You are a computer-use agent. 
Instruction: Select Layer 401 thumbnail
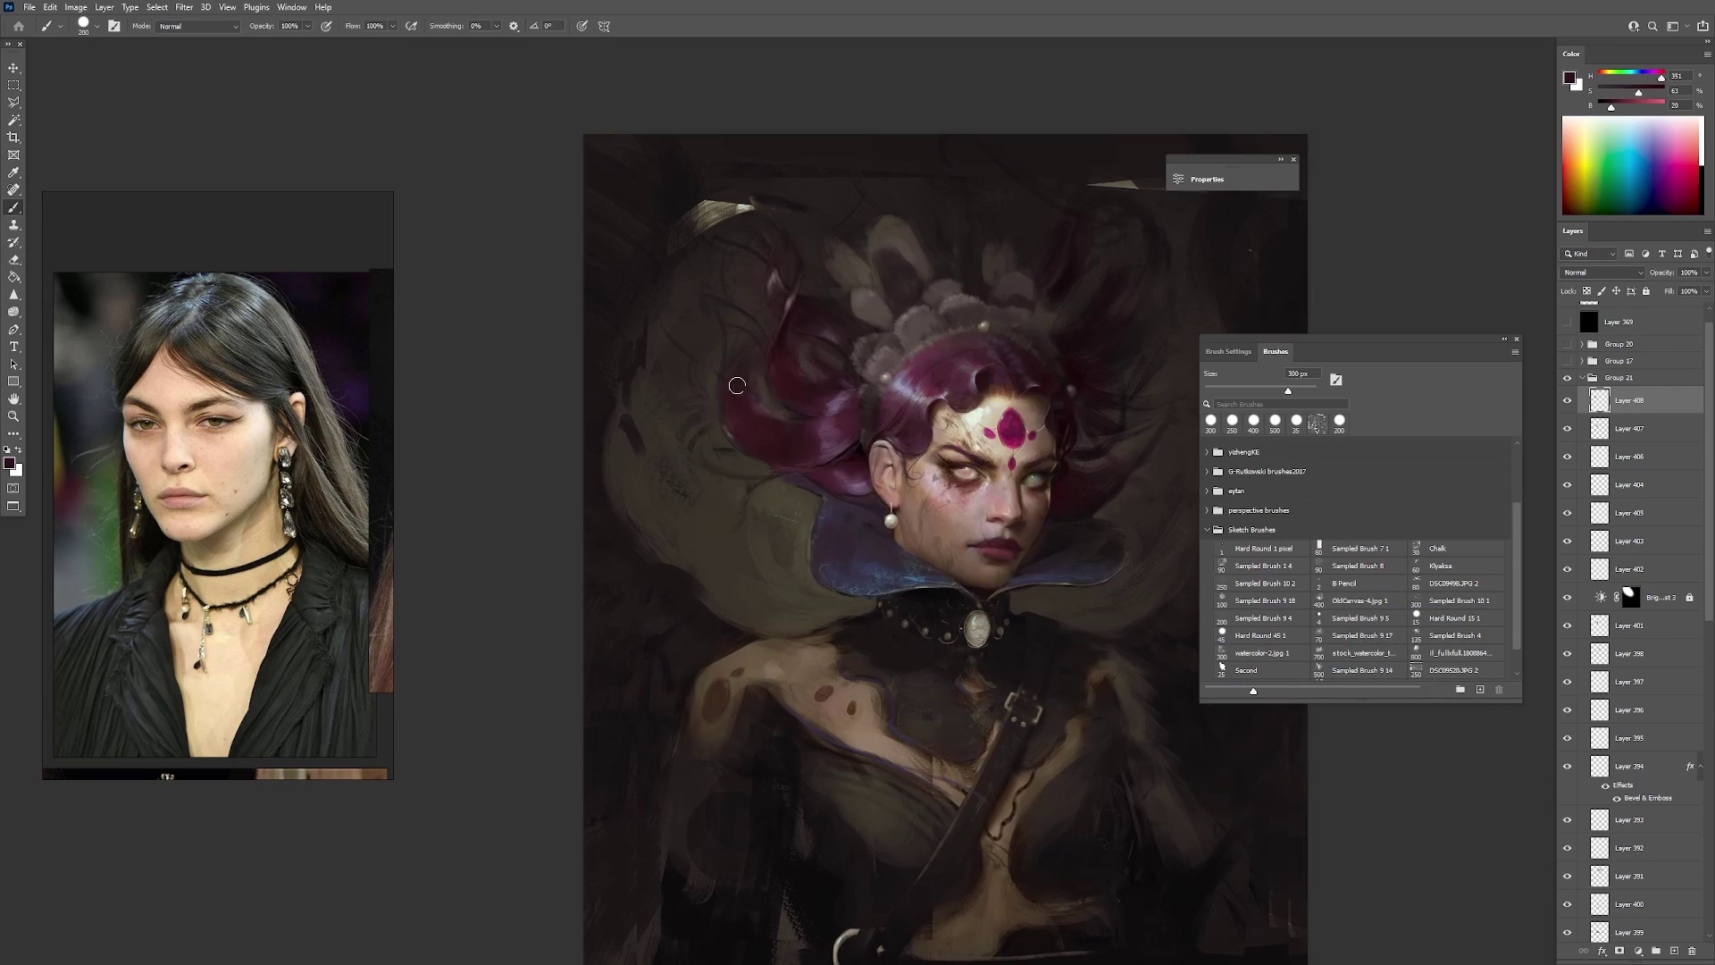pos(1600,625)
